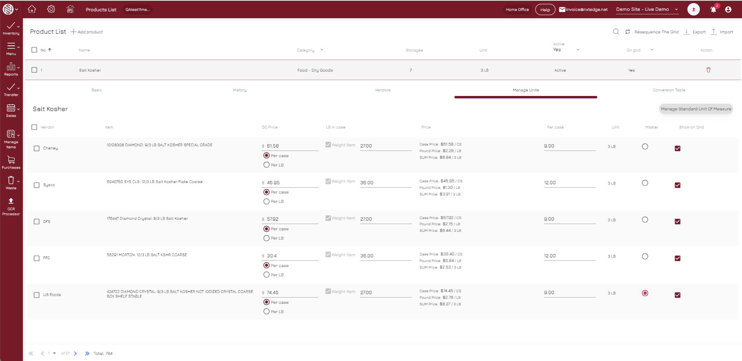Go to the next page arrow

tap(75, 353)
